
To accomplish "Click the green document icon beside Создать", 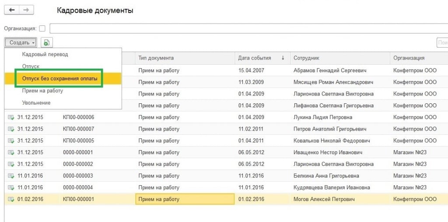I will [46, 42].
